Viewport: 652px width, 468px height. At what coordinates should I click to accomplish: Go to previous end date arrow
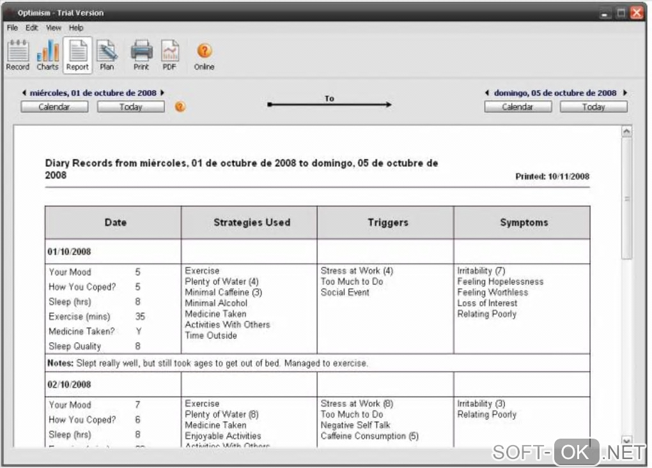coord(487,93)
